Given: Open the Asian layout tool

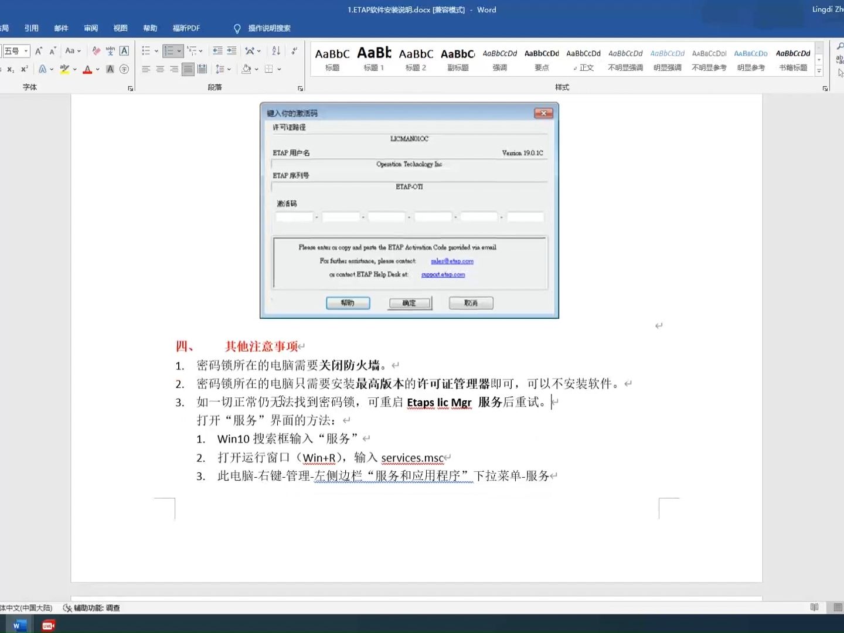Looking at the screenshot, I should click(x=253, y=51).
